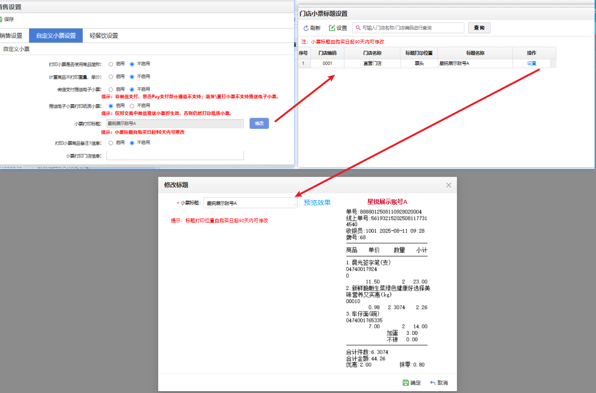The height and width of the screenshot is (393, 596).
Task: Select 启用 for 计重商品不打印重量、单价
Action: [x=111, y=77]
